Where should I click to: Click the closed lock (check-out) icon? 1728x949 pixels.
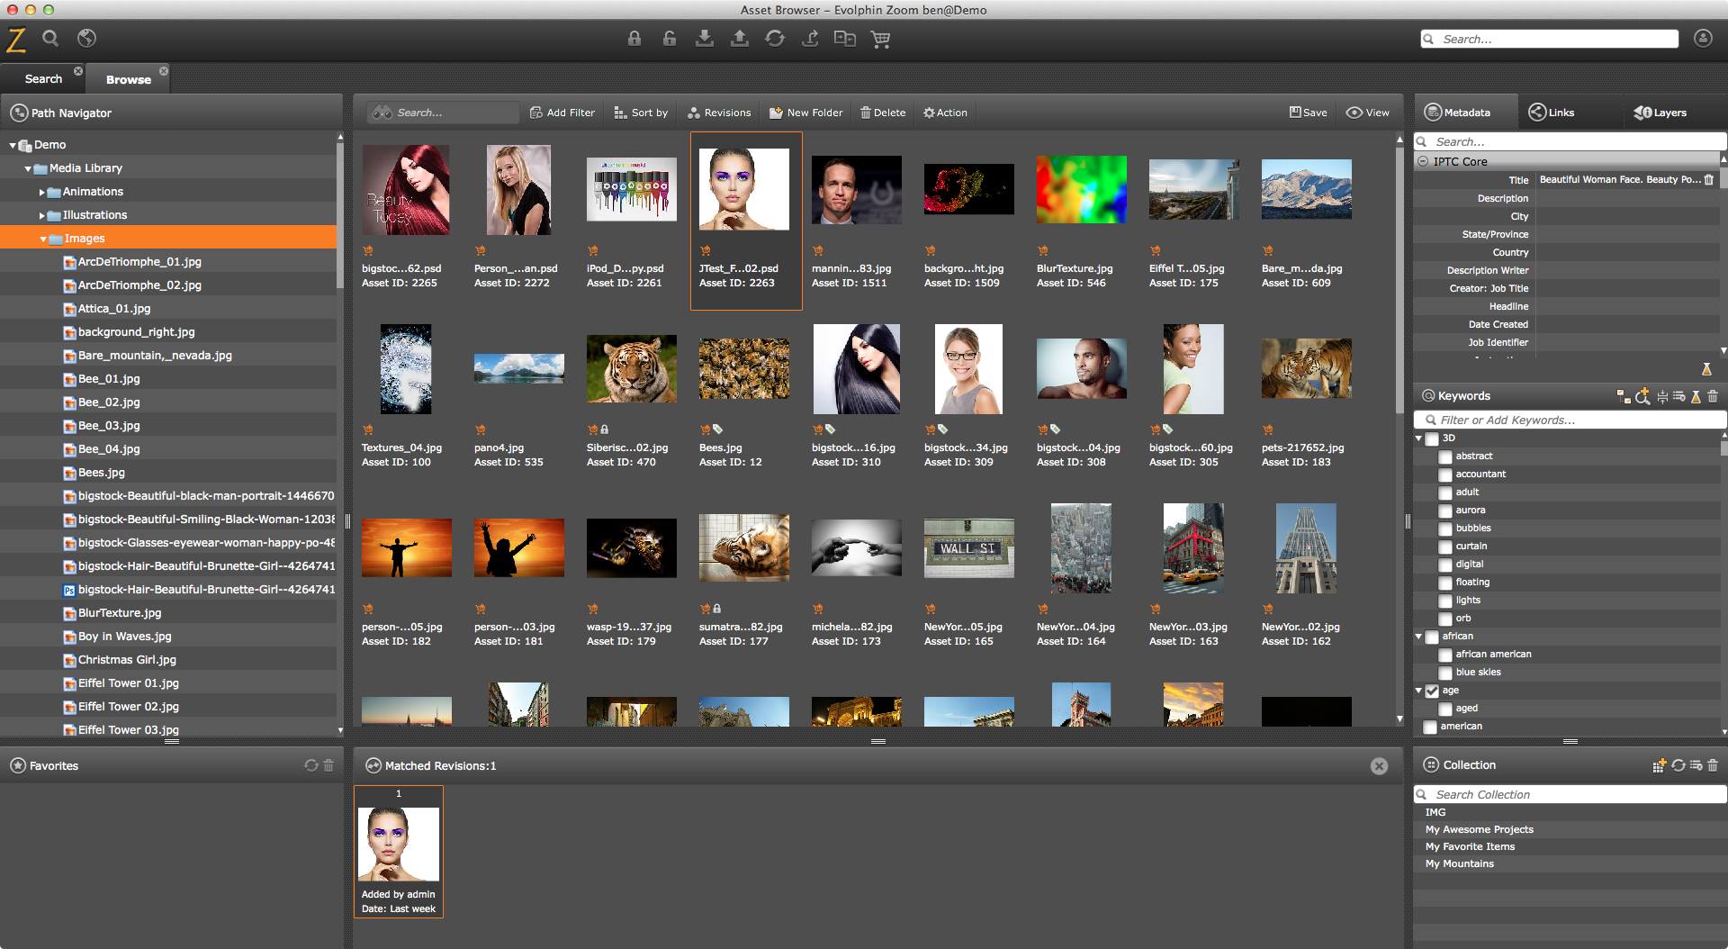point(634,38)
